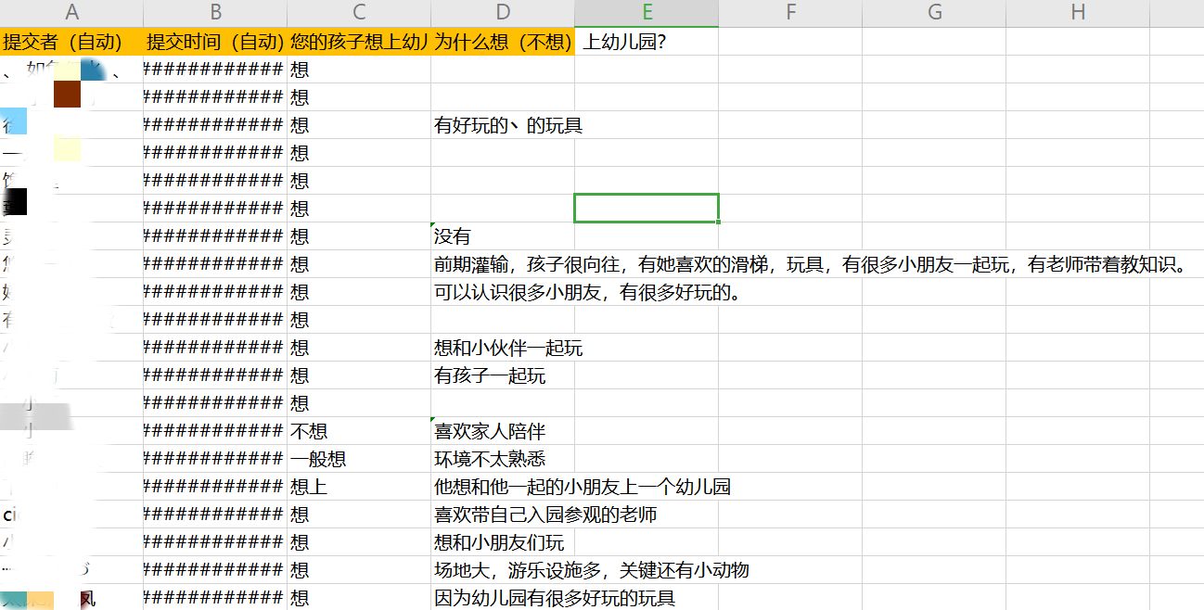1204x610 pixels.
Task: Select the 想 cell beside 想和小伙伴一起玩
Action: pyautogui.click(x=359, y=348)
